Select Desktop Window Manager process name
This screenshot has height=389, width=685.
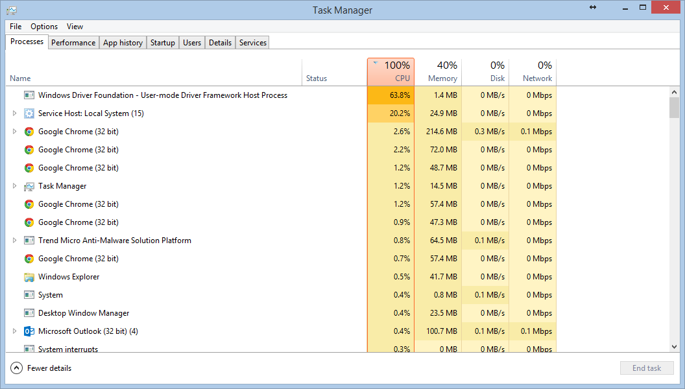tap(84, 313)
